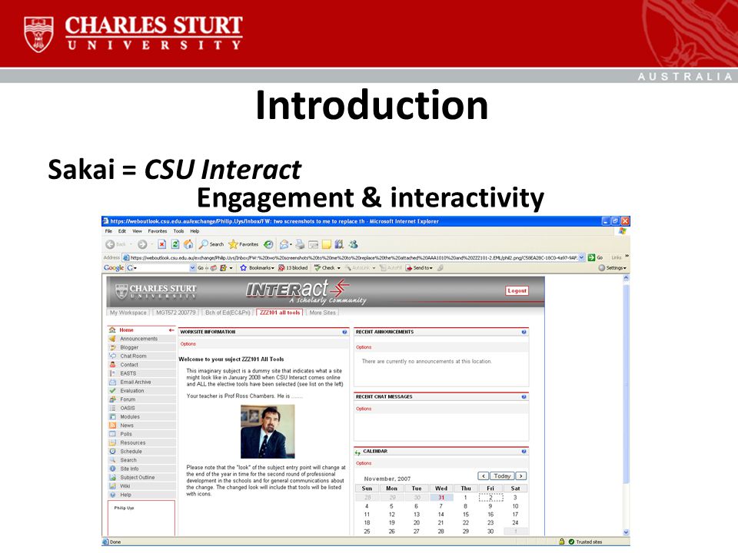Click the Schedule clock icon in sidebar
738x553 pixels.
112,452
